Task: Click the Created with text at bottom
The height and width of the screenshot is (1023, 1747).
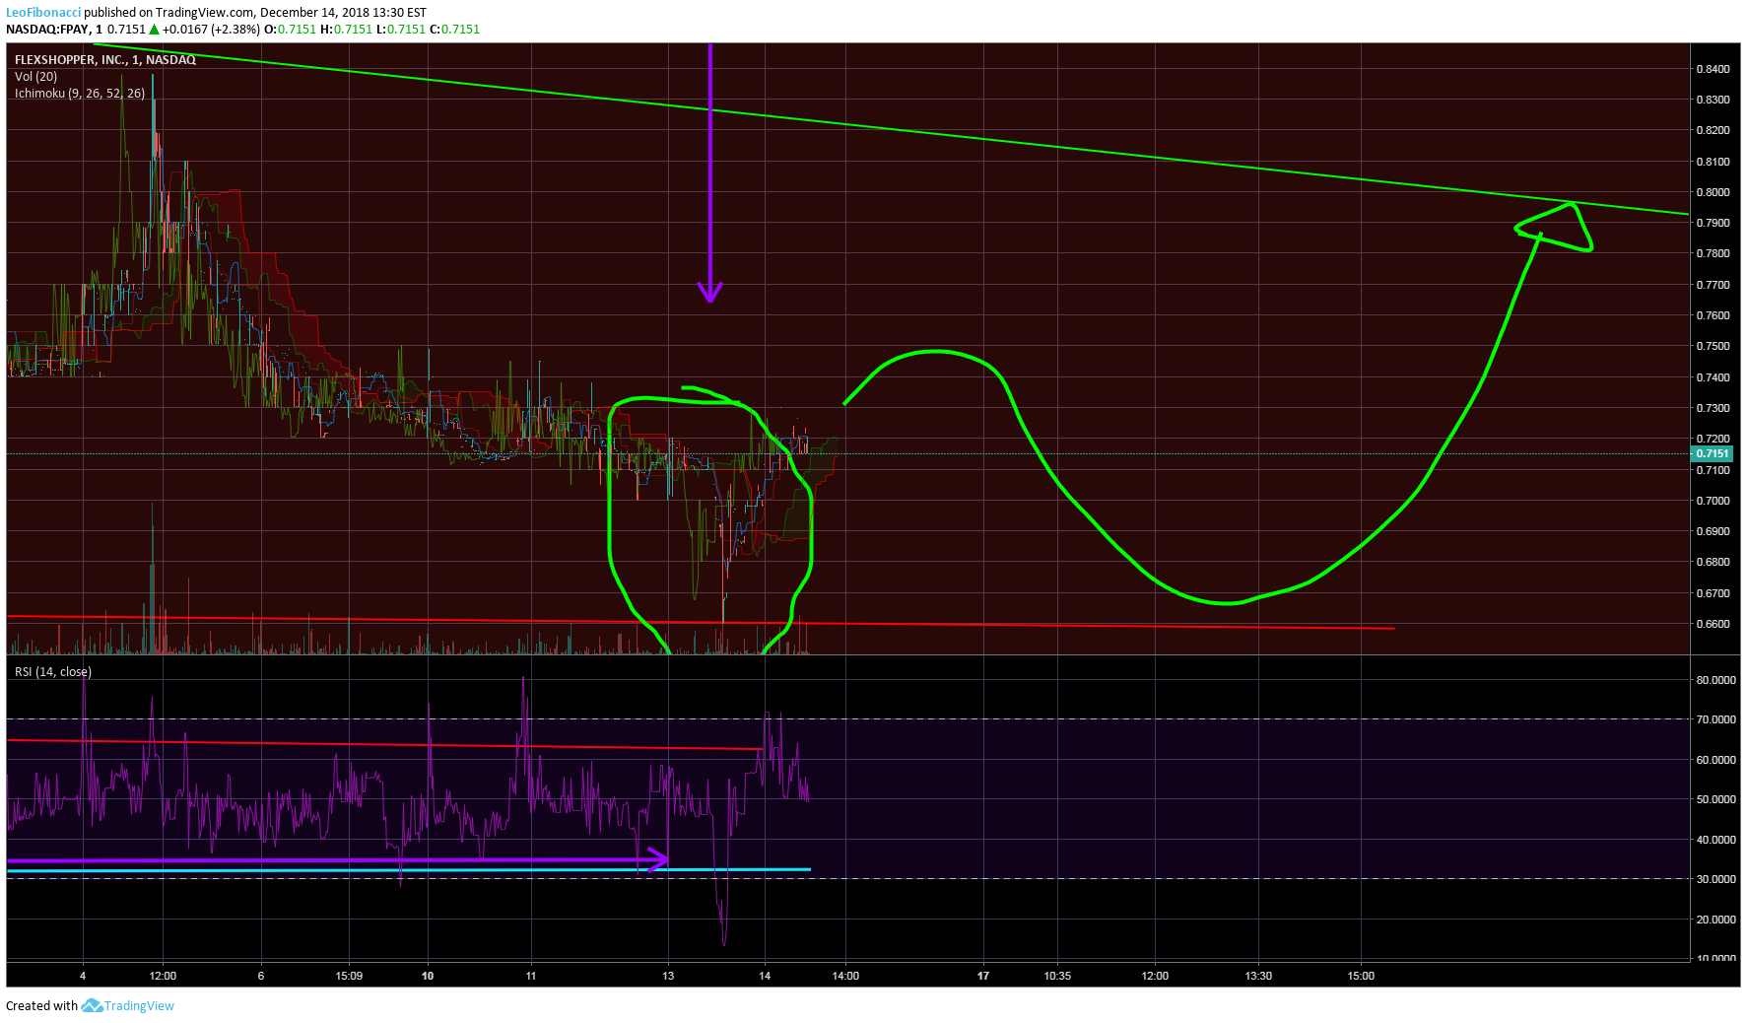Action: click(41, 1005)
